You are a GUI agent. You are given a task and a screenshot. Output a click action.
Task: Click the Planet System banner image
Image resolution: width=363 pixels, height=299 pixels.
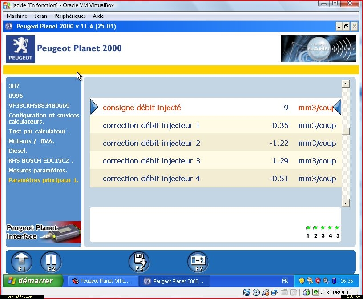318,48
